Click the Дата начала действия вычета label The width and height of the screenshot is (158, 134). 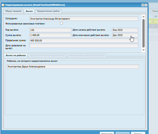(89, 30)
